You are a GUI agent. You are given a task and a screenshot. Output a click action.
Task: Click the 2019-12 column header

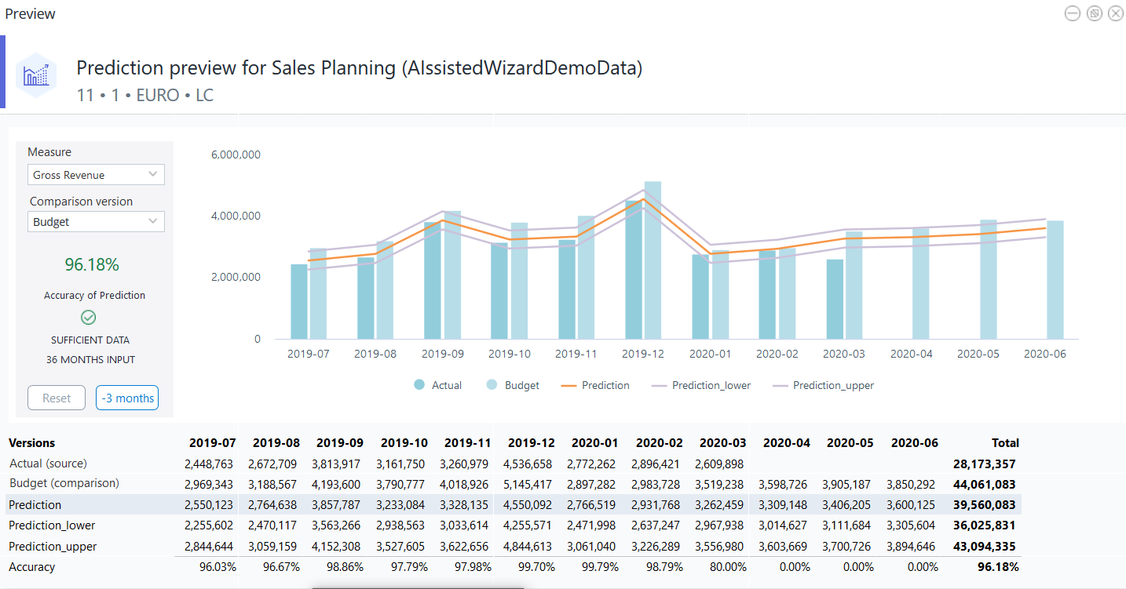coord(531,442)
